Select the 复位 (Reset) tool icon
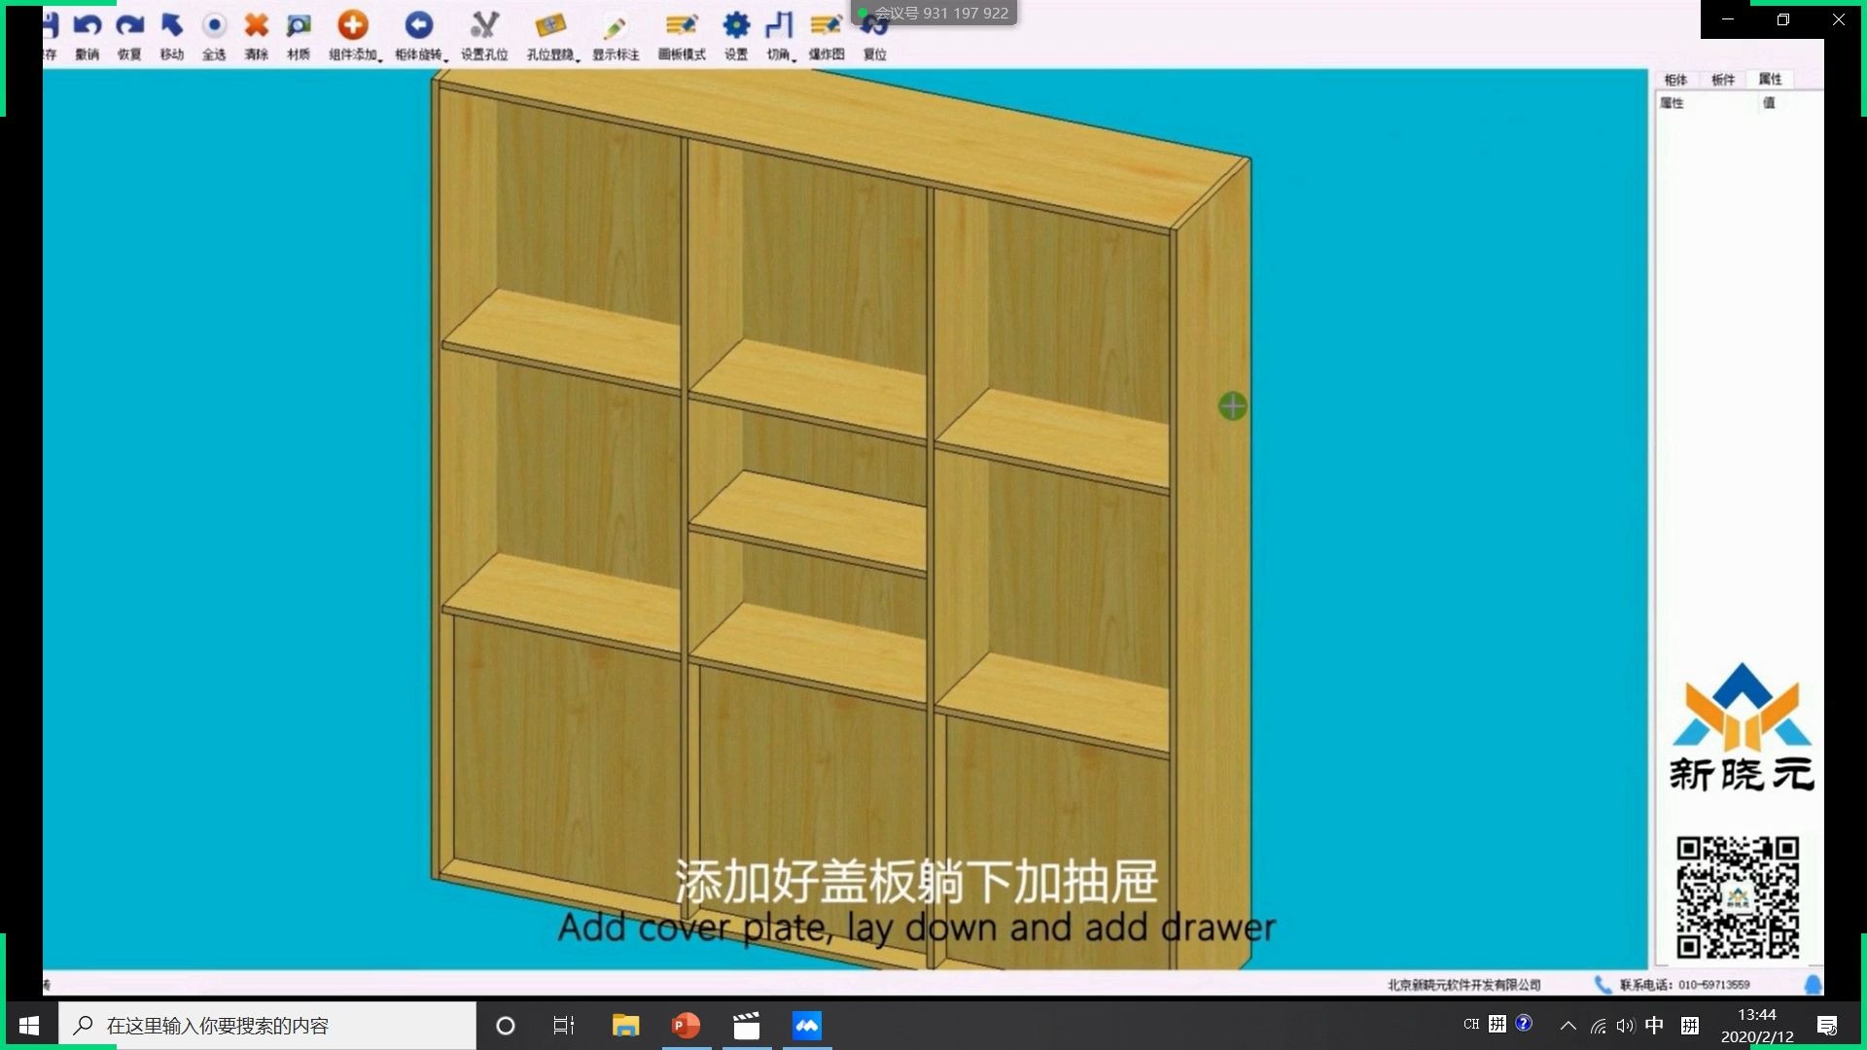The image size is (1867, 1050). click(x=873, y=24)
